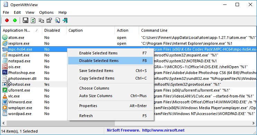
Task: Click the atom.exe application icon
Action: point(5,38)
